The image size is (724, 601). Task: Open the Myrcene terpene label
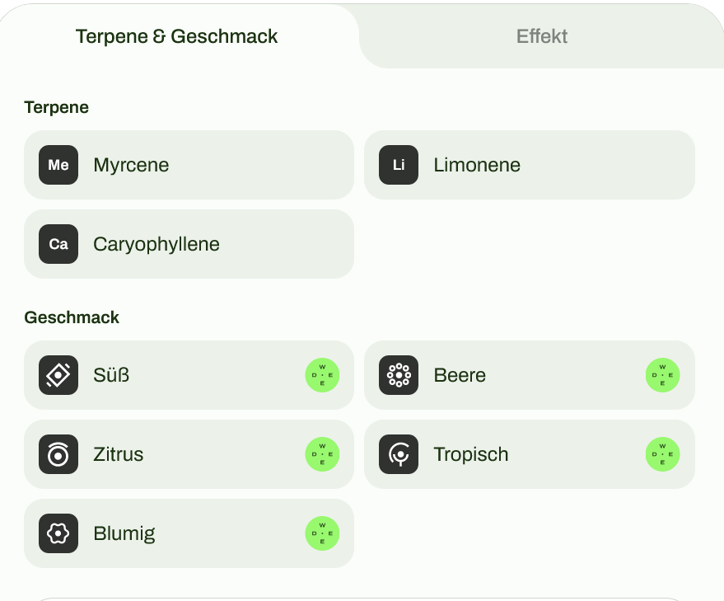click(x=131, y=165)
